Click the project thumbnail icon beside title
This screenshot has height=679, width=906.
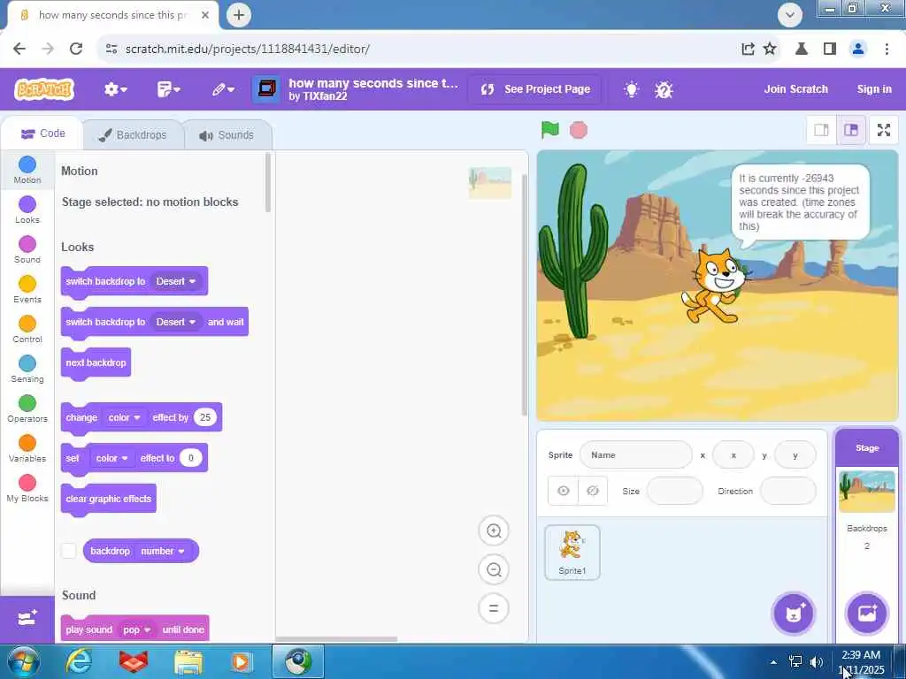266,89
